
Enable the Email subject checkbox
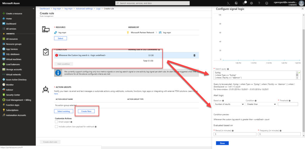click(56, 122)
